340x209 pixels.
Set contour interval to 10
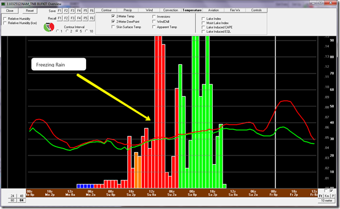[x=87, y=31]
